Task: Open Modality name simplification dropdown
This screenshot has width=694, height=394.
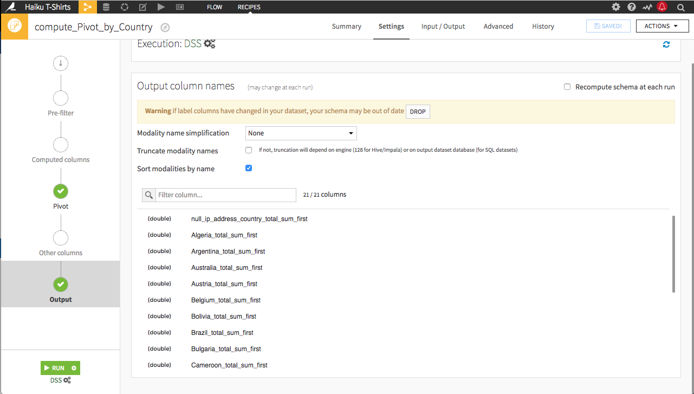Action: click(x=301, y=133)
